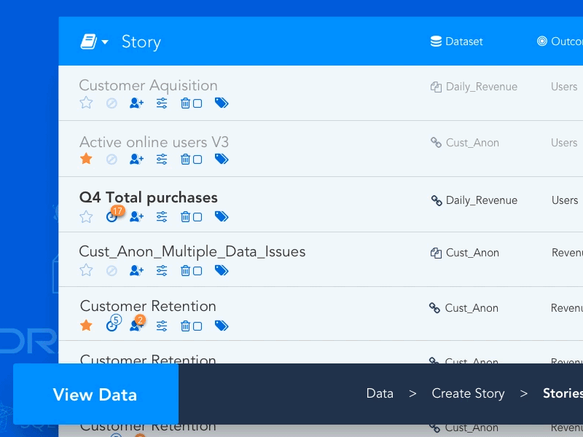Check Cust_Anon_Multiple_Data_Issues selection box
This screenshot has width=583, height=437.
coord(197,271)
